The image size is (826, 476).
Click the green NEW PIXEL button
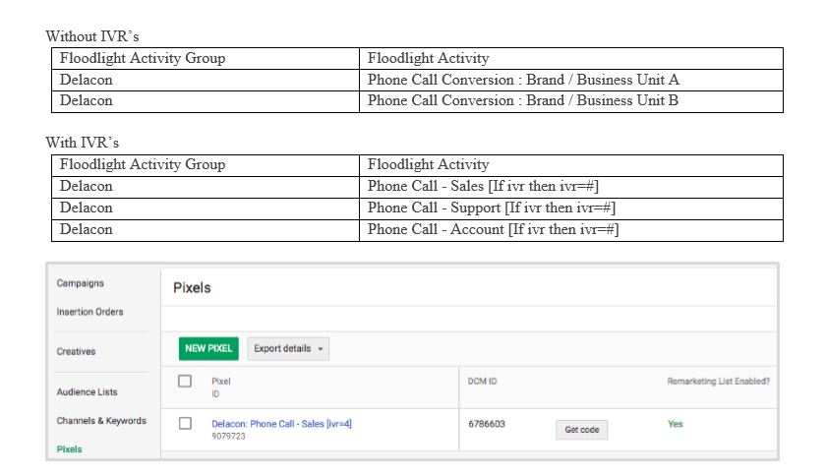click(208, 349)
